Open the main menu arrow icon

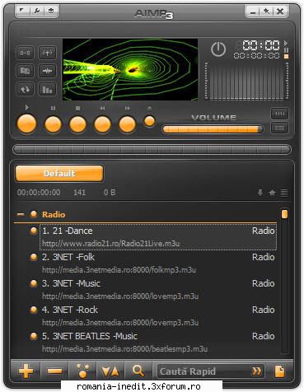point(22,11)
